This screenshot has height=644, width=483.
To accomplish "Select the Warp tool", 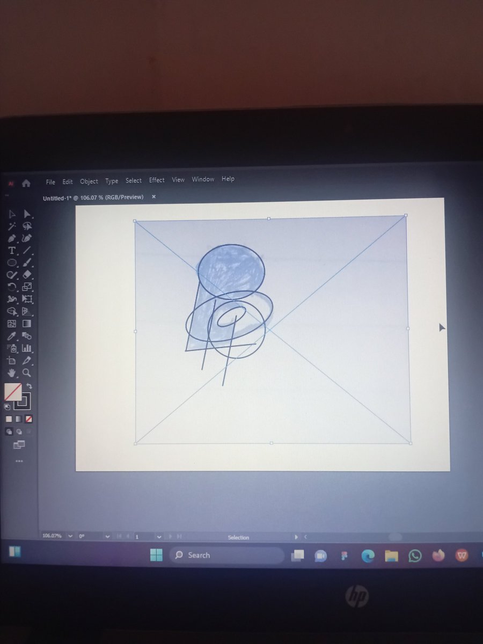I will (x=12, y=299).
